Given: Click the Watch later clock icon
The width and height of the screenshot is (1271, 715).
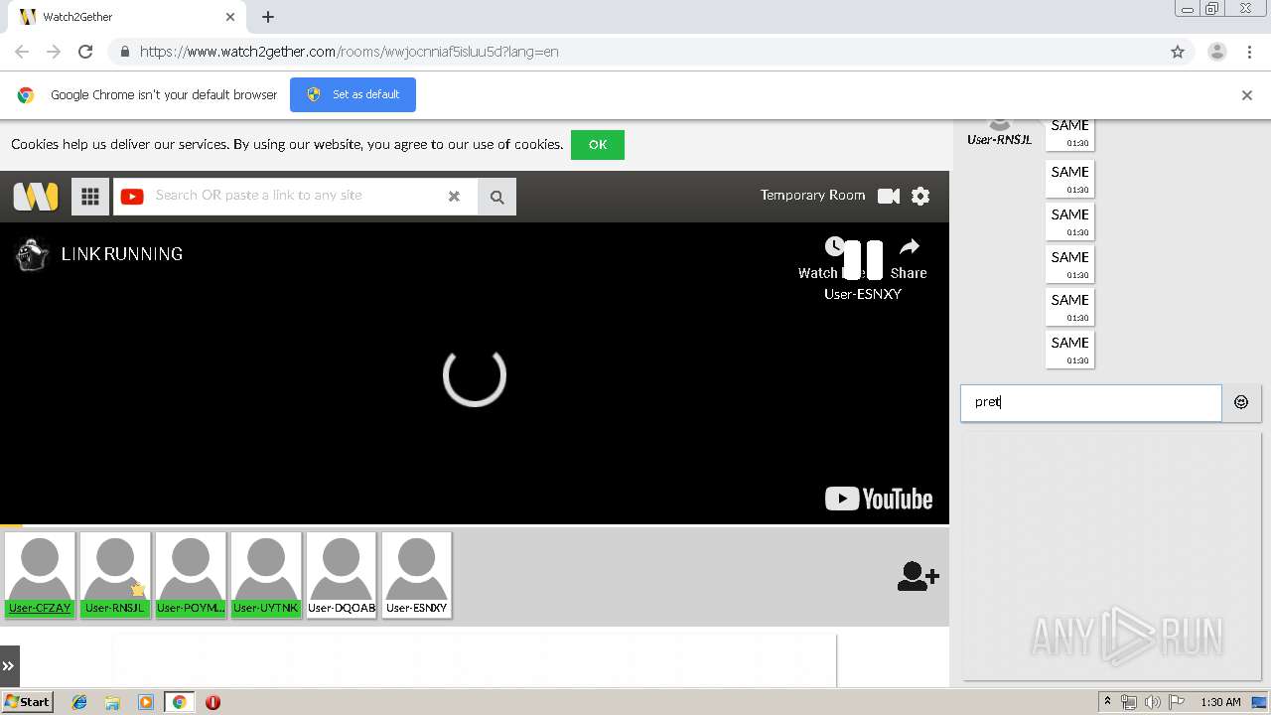Looking at the screenshot, I should pos(834,246).
